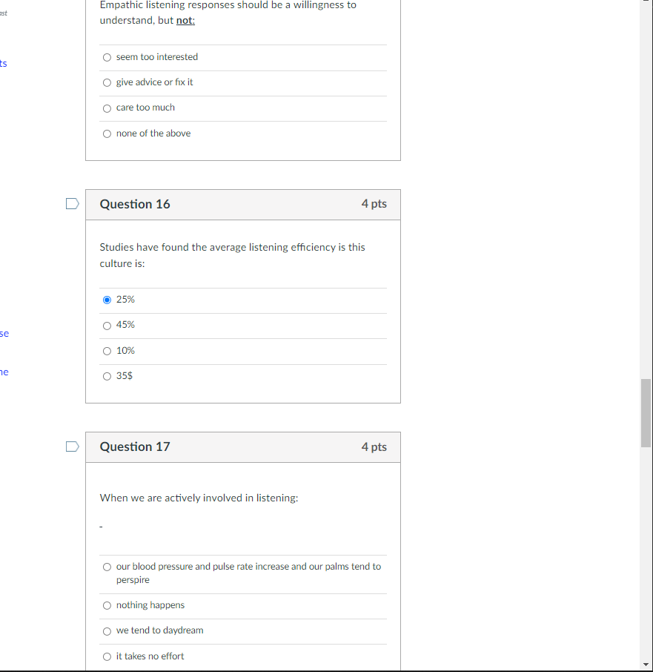Select 'give advice or fix it' answer
The height and width of the screenshot is (672, 653).
coord(107,82)
